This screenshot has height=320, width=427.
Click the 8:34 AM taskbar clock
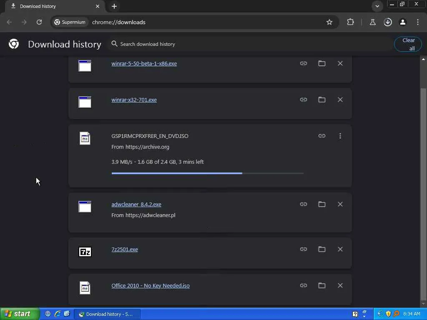pyautogui.click(x=412, y=314)
